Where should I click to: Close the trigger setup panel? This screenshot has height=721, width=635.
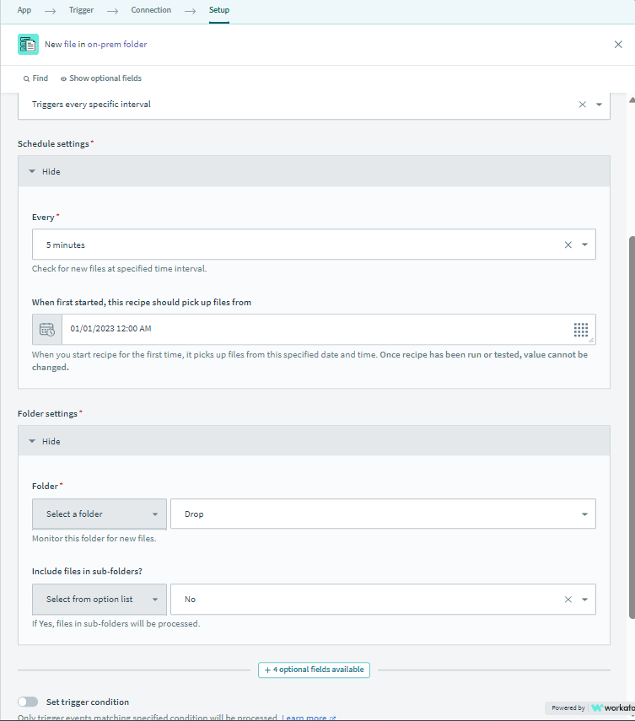[618, 45]
